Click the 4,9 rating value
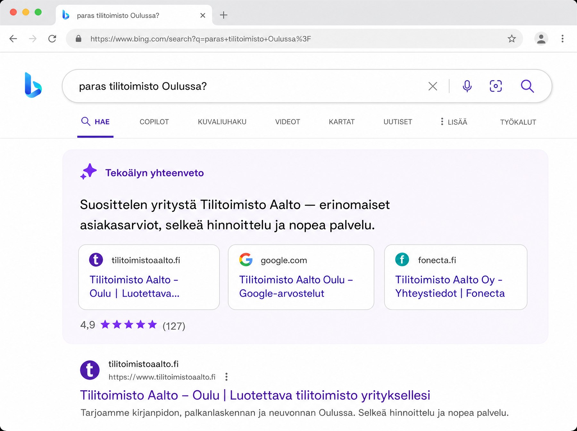Image resolution: width=577 pixels, height=431 pixels. (88, 325)
